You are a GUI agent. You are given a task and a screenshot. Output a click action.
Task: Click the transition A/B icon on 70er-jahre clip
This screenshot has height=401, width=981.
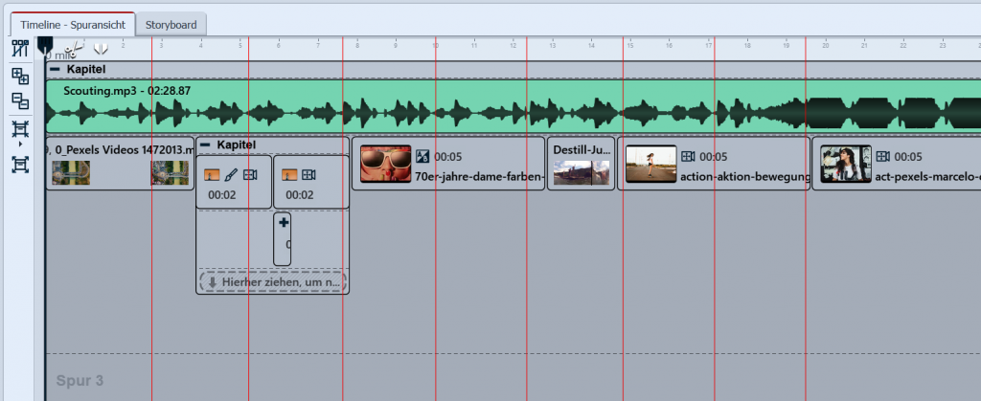(x=423, y=156)
